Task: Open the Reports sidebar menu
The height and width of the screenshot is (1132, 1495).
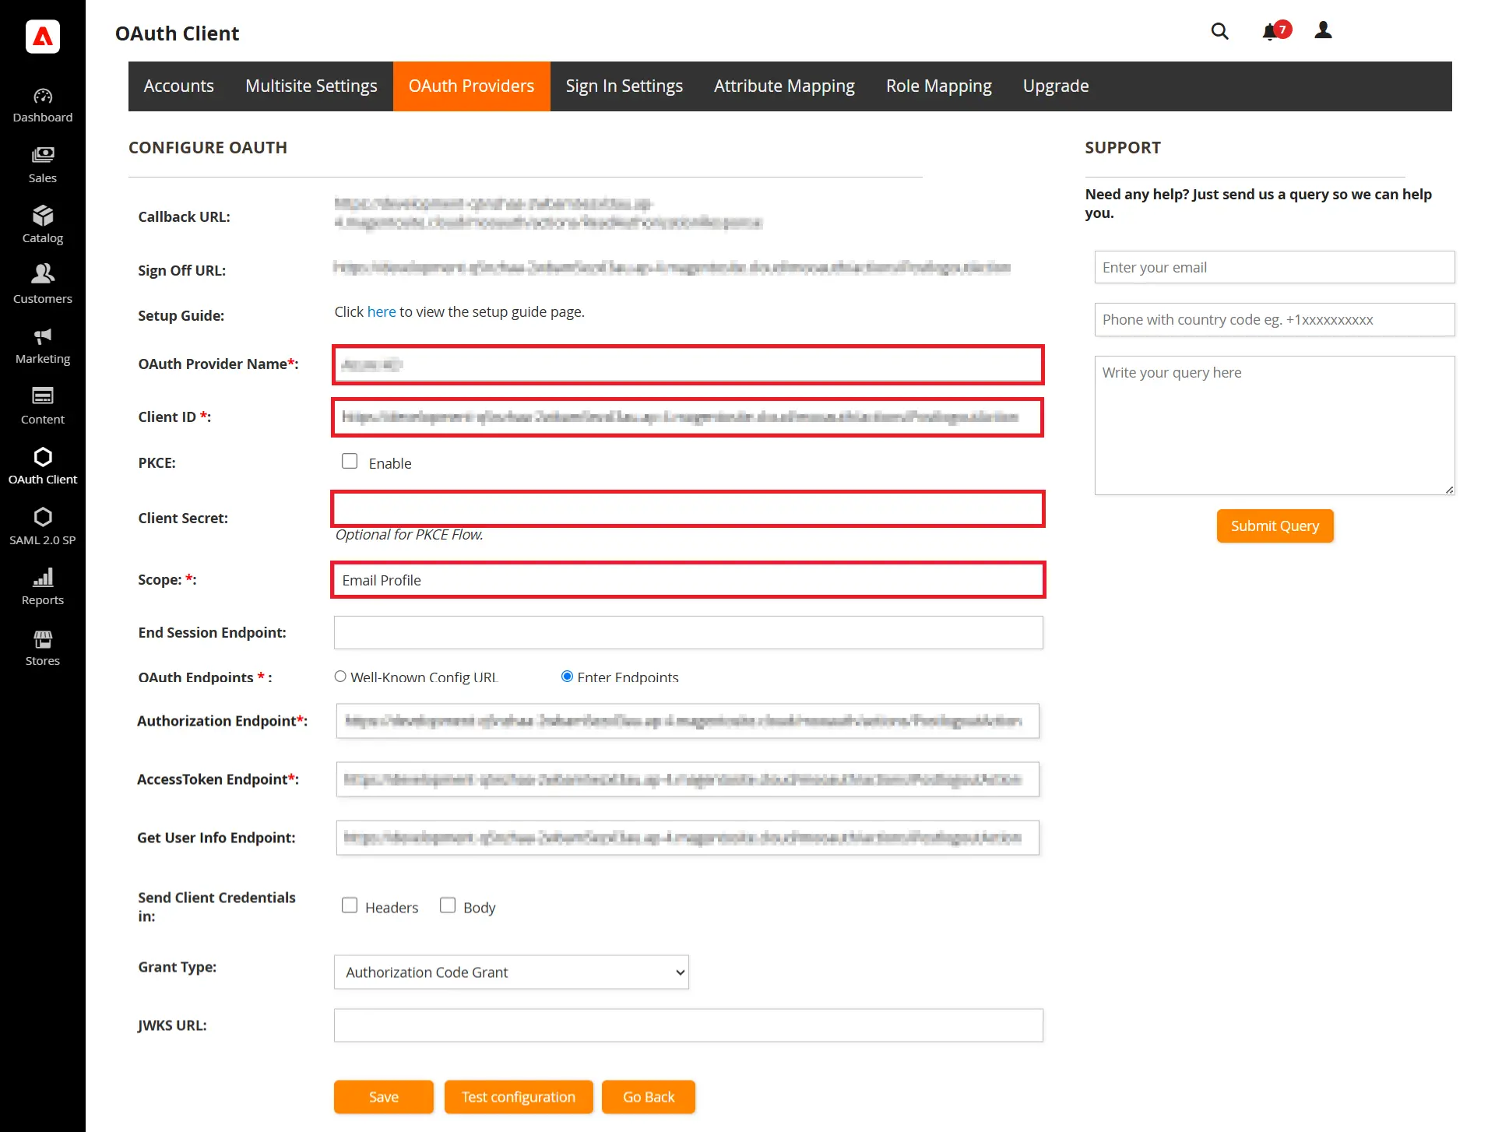Action: coord(43,588)
